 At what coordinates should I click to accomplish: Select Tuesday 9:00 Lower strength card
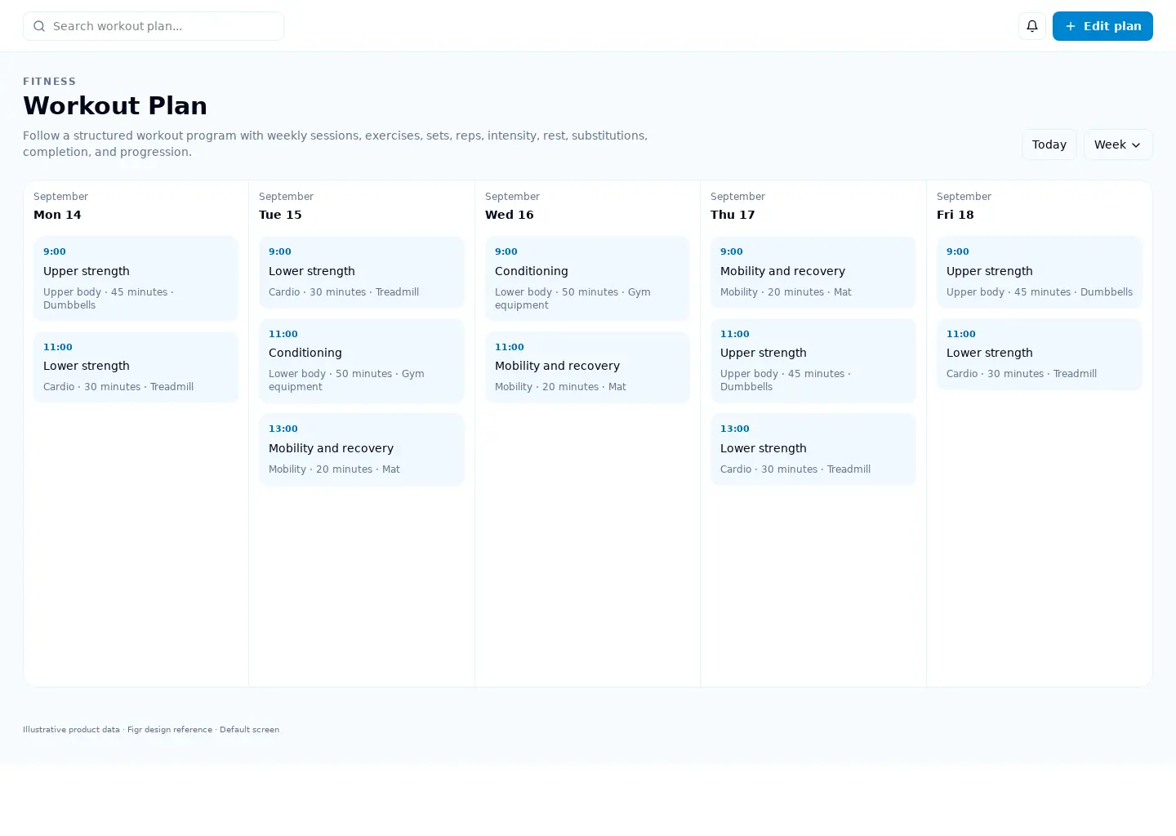[x=362, y=272]
